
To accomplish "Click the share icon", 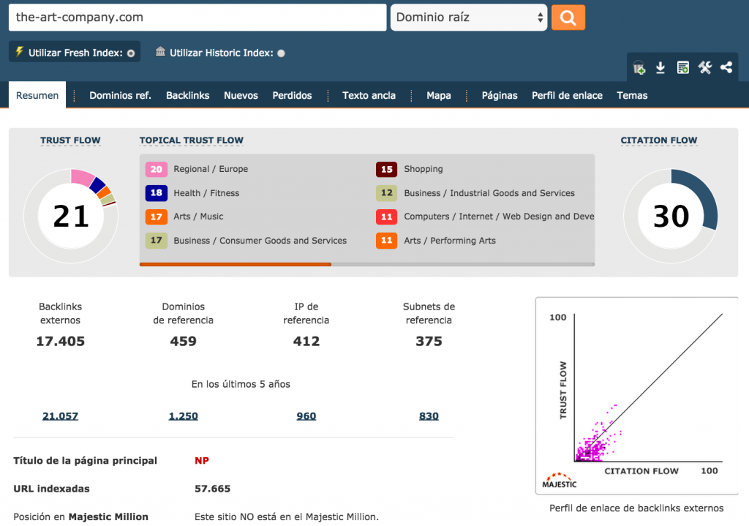I will click(x=726, y=68).
